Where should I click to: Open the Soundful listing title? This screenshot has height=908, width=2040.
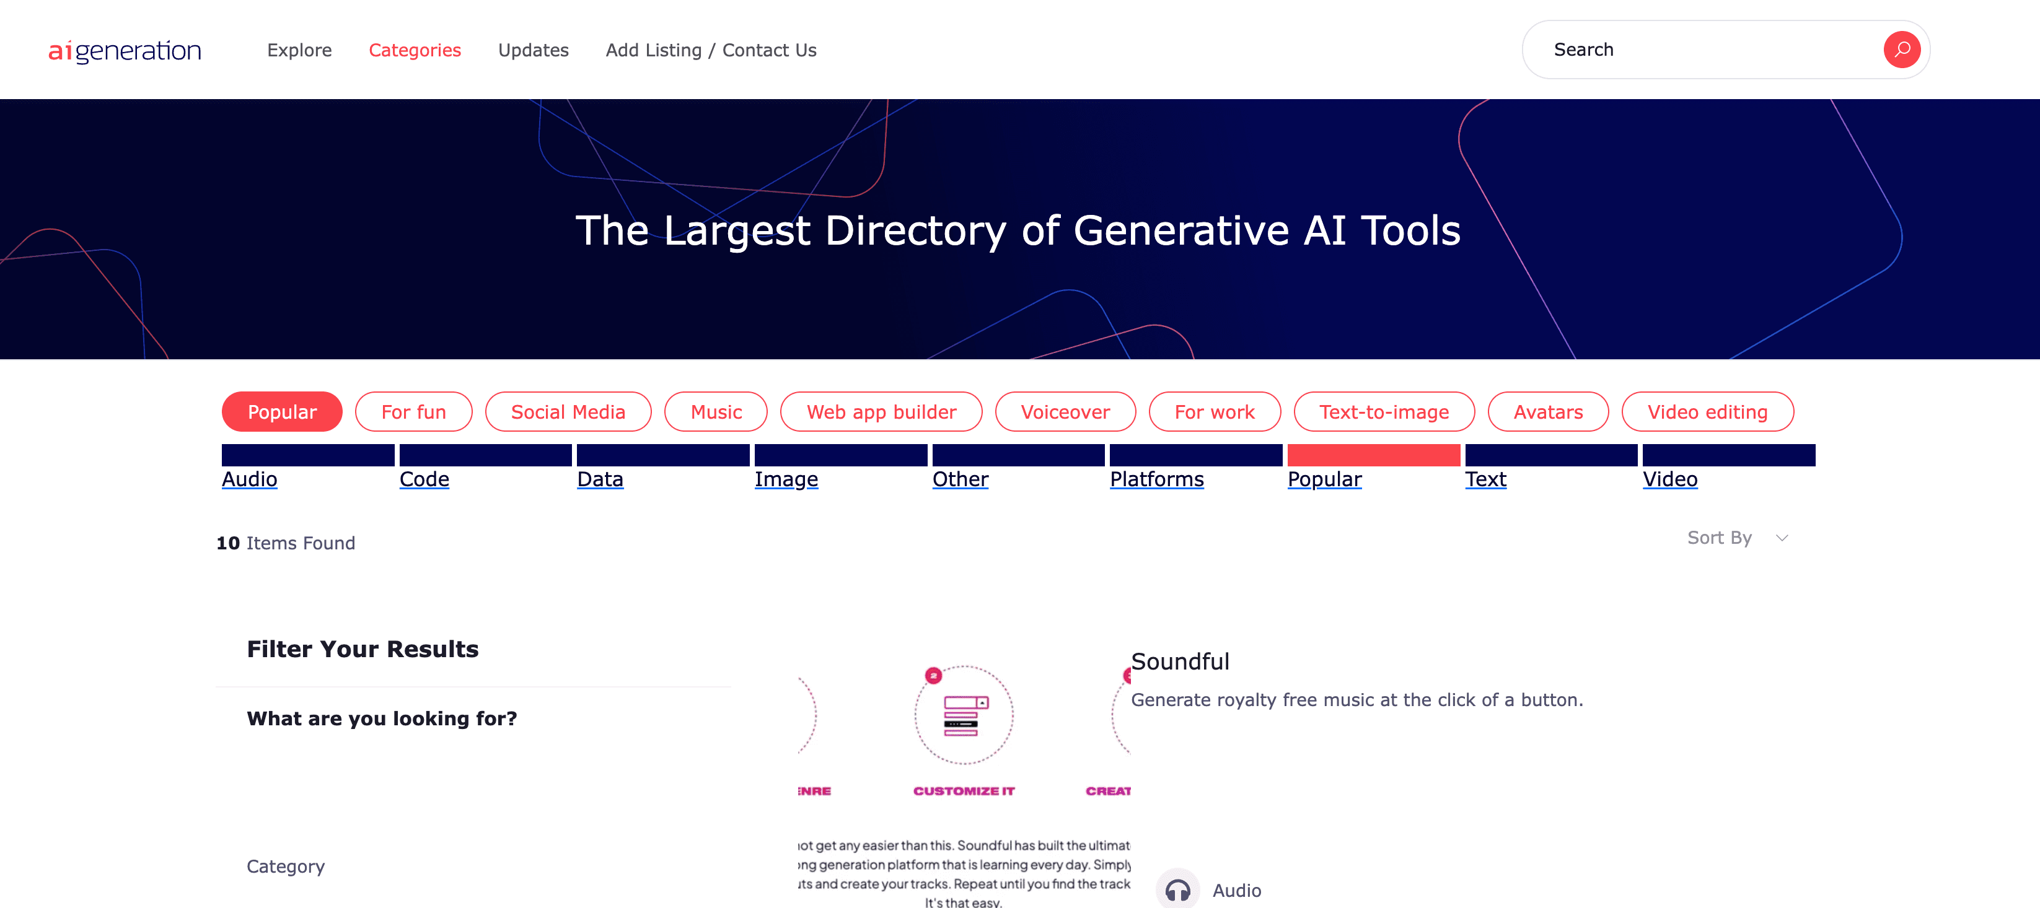(1180, 661)
